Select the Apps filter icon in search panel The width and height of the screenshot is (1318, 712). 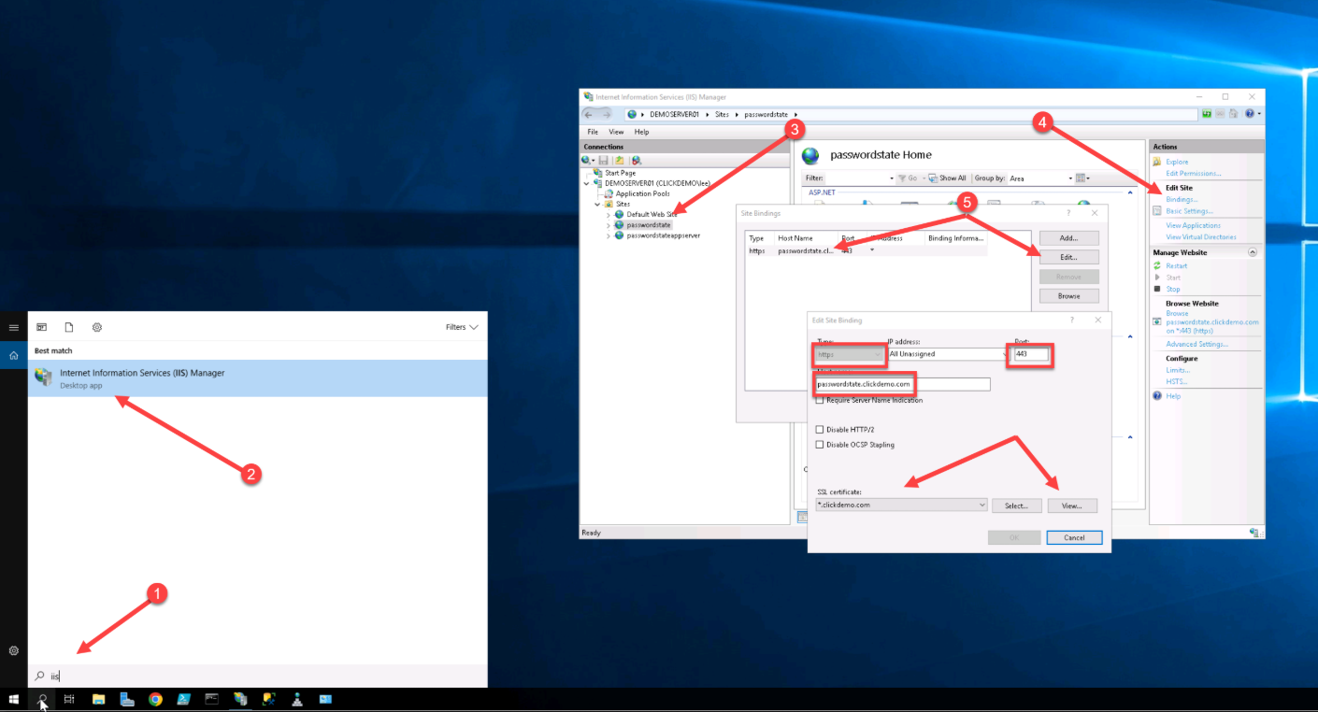pyautogui.click(x=41, y=327)
